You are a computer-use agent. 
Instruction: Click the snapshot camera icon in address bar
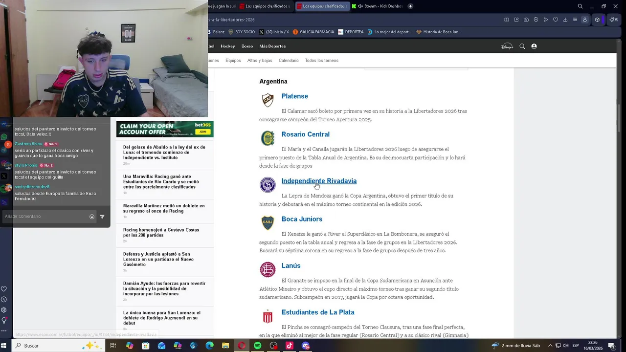click(526, 20)
